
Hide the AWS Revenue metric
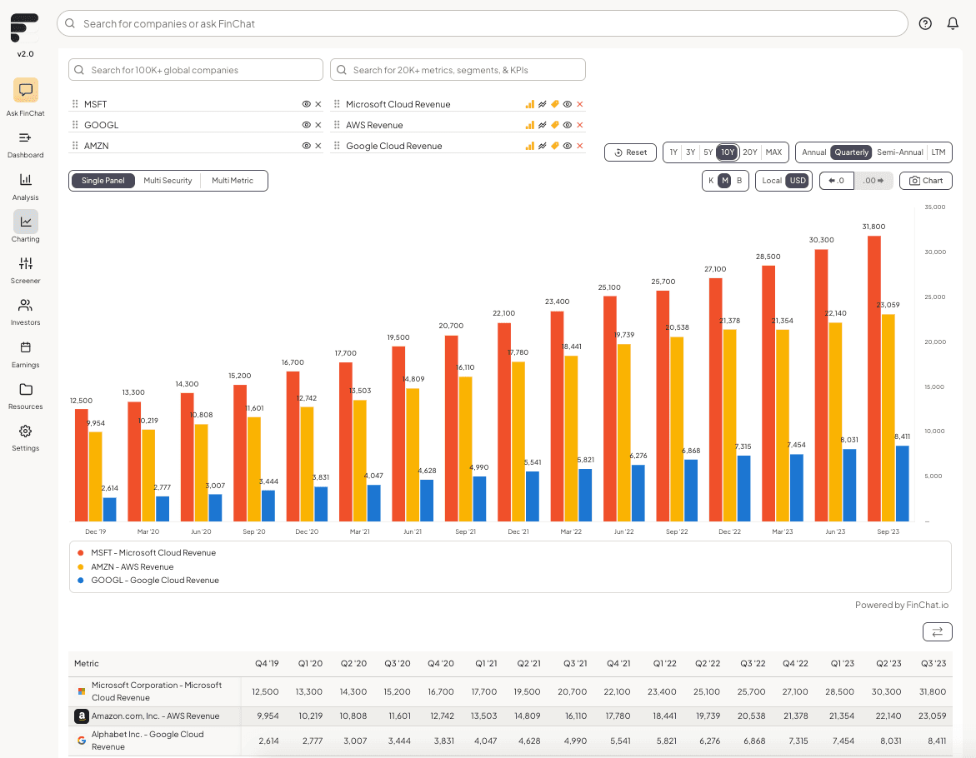point(567,125)
